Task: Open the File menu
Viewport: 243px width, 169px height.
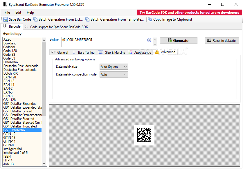Action: [x=7, y=12]
